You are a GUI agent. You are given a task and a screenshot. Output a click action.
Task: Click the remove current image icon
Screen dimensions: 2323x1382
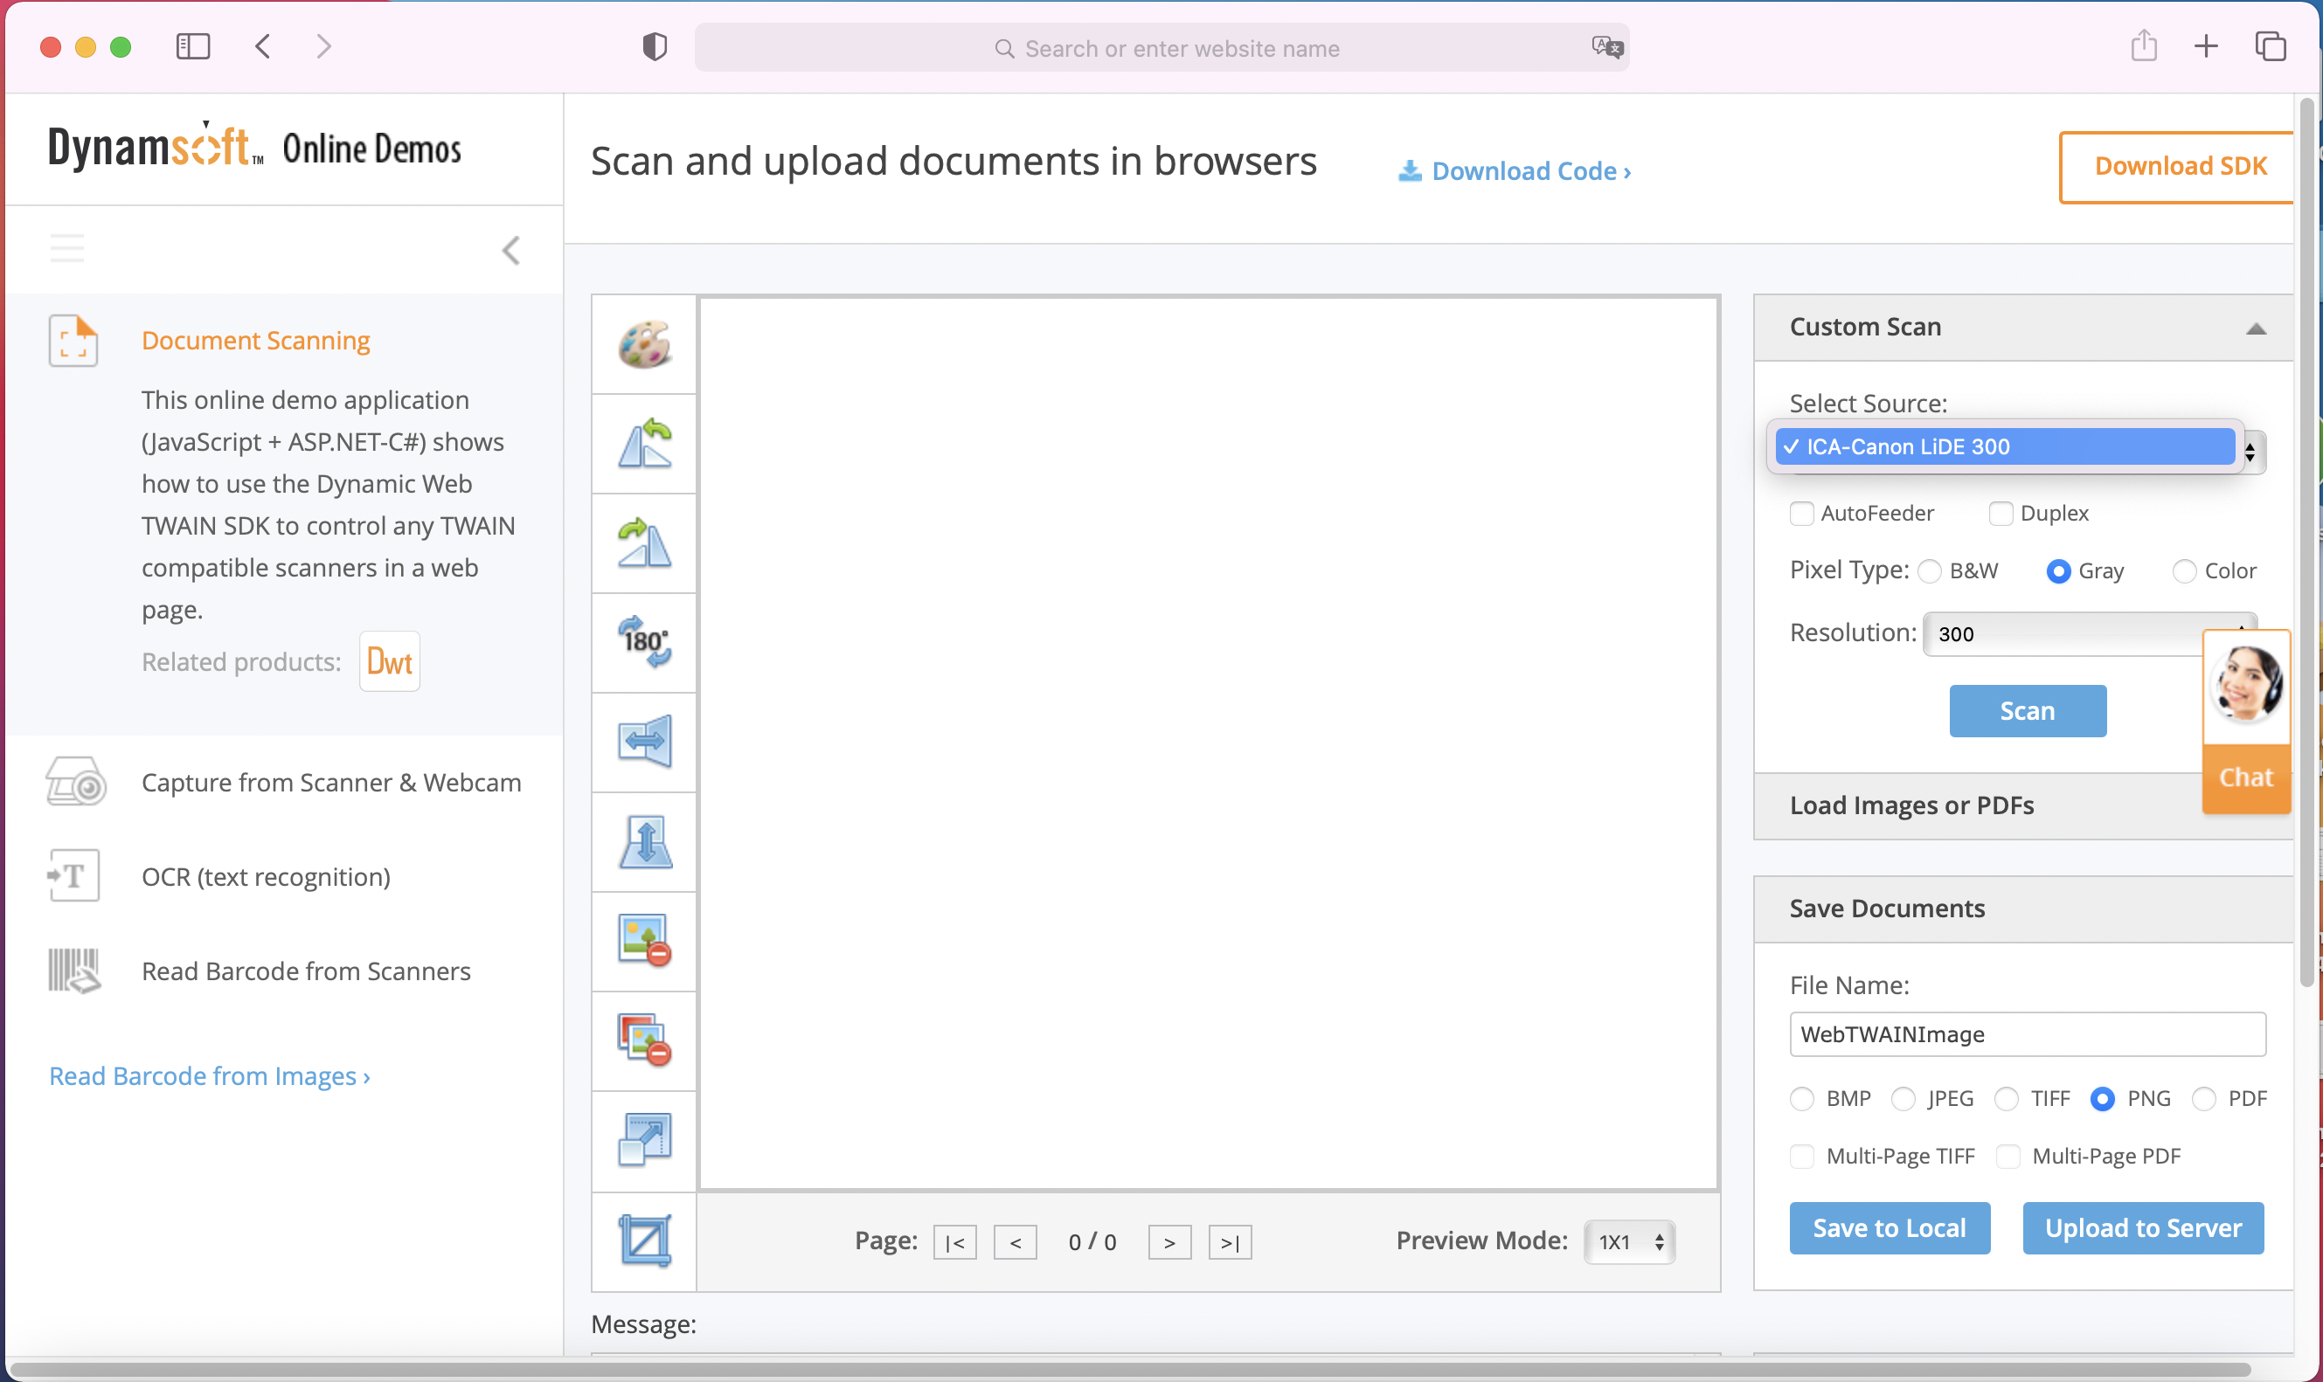(x=643, y=941)
